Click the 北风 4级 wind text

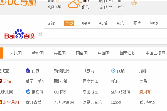55,7
